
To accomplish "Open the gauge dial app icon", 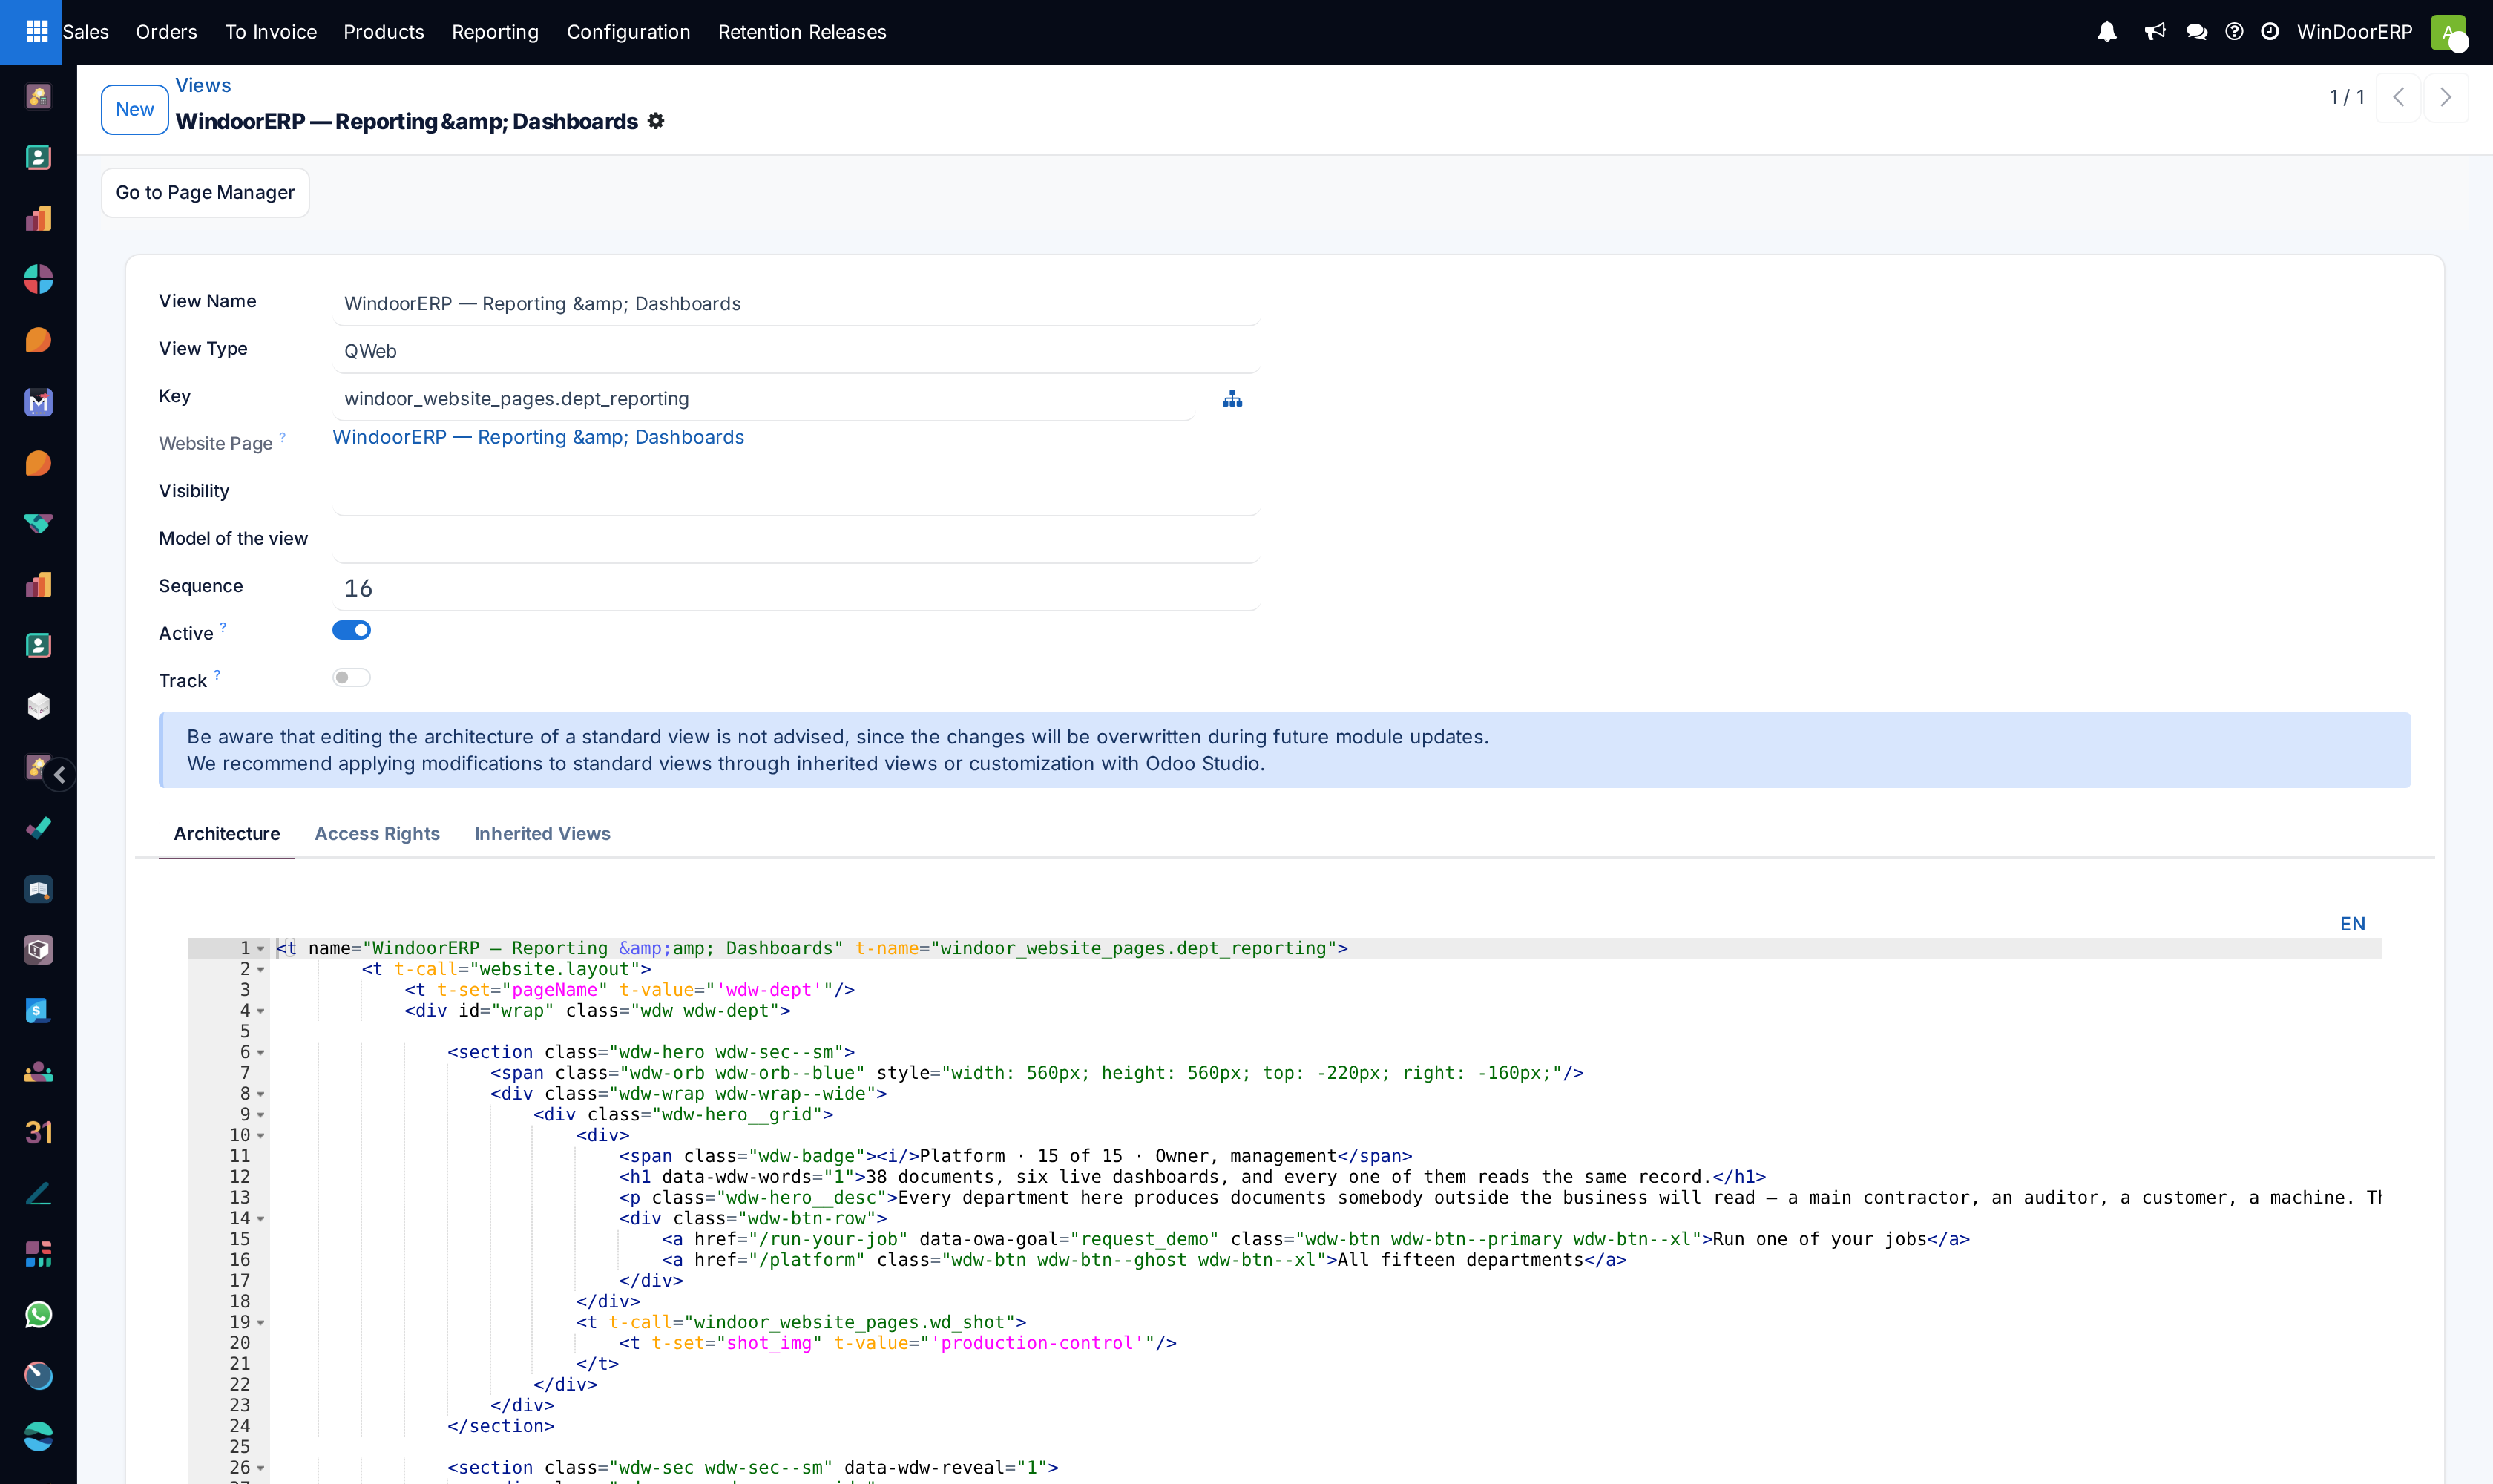I will tap(38, 1376).
